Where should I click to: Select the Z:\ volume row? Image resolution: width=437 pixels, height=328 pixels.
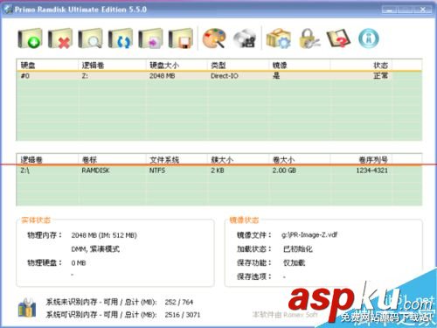pyautogui.click(x=218, y=171)
